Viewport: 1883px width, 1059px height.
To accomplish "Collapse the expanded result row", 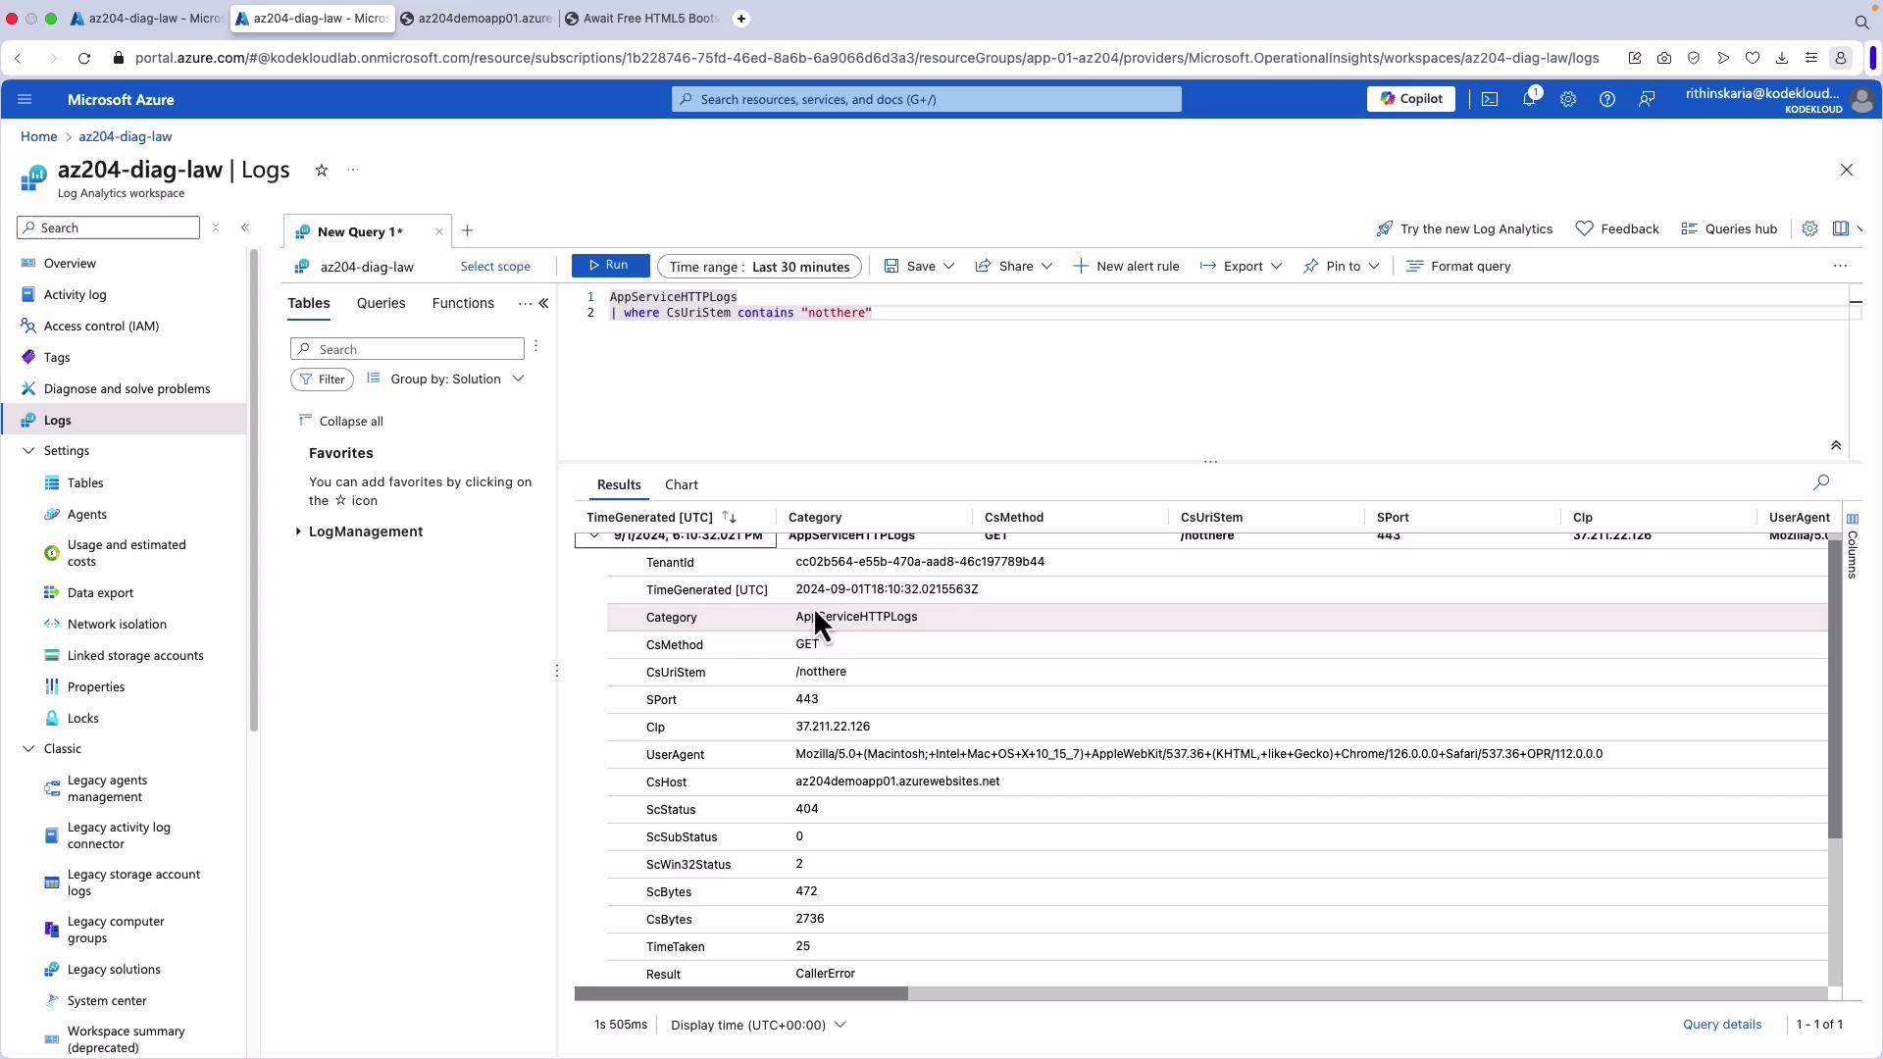I will click(x=594, y=535).
